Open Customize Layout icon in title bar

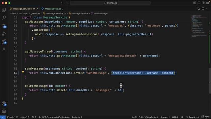(x=208, y=3)
